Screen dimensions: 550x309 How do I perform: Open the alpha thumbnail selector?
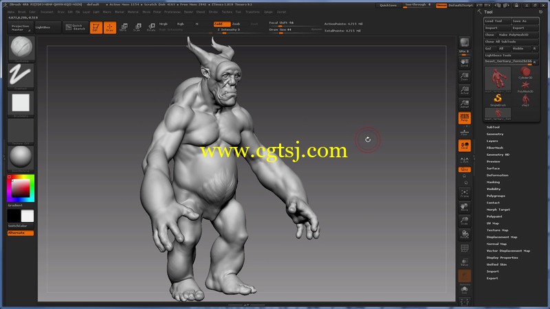21,103
